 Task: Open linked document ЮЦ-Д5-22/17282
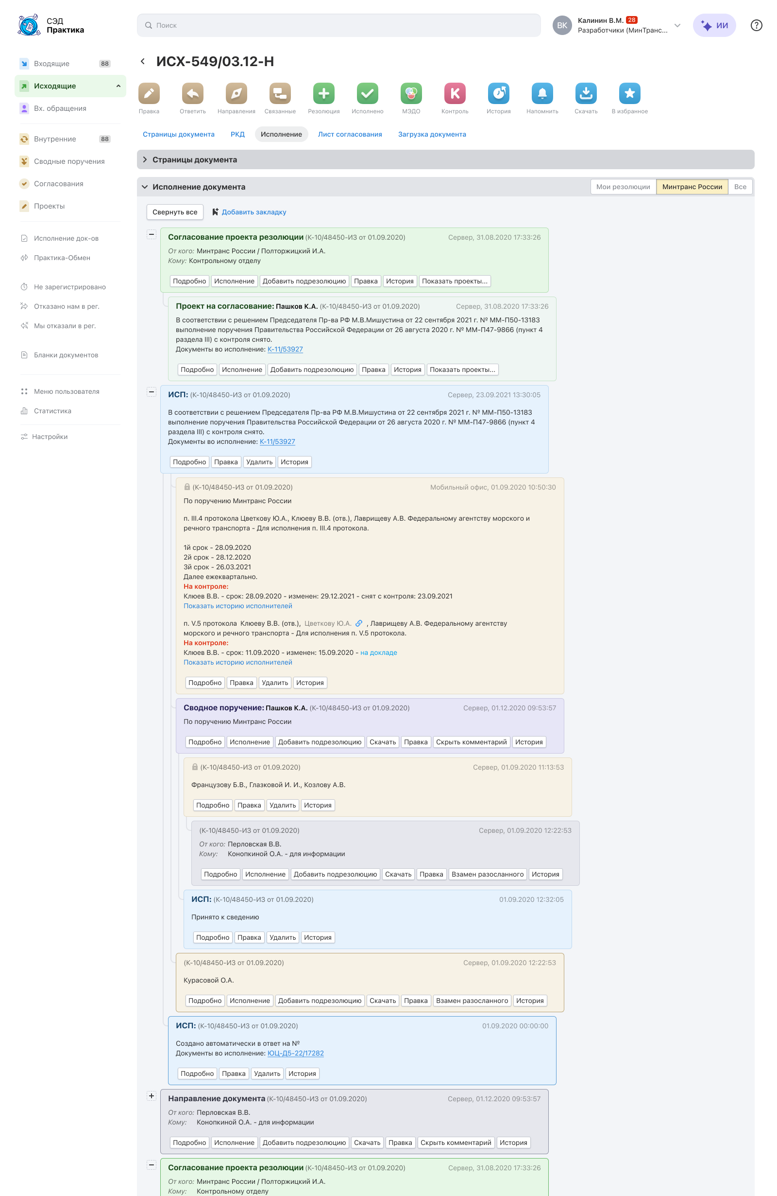[295, 1053]
